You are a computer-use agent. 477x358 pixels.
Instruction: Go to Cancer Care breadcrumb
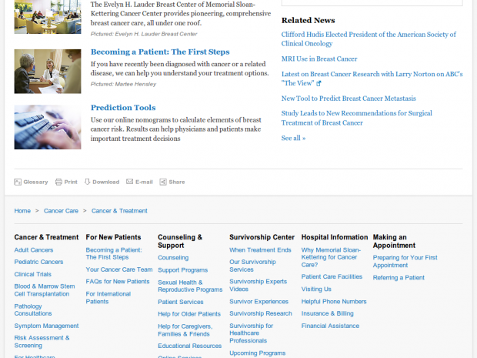61,211
